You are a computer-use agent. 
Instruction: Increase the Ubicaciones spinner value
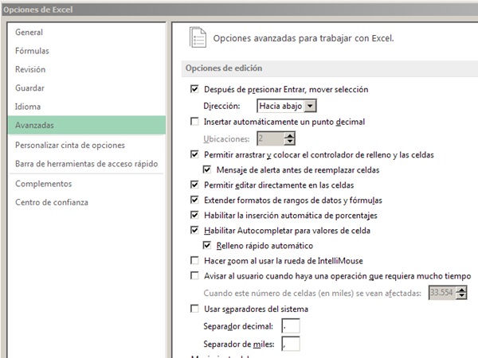click(290, 136)
